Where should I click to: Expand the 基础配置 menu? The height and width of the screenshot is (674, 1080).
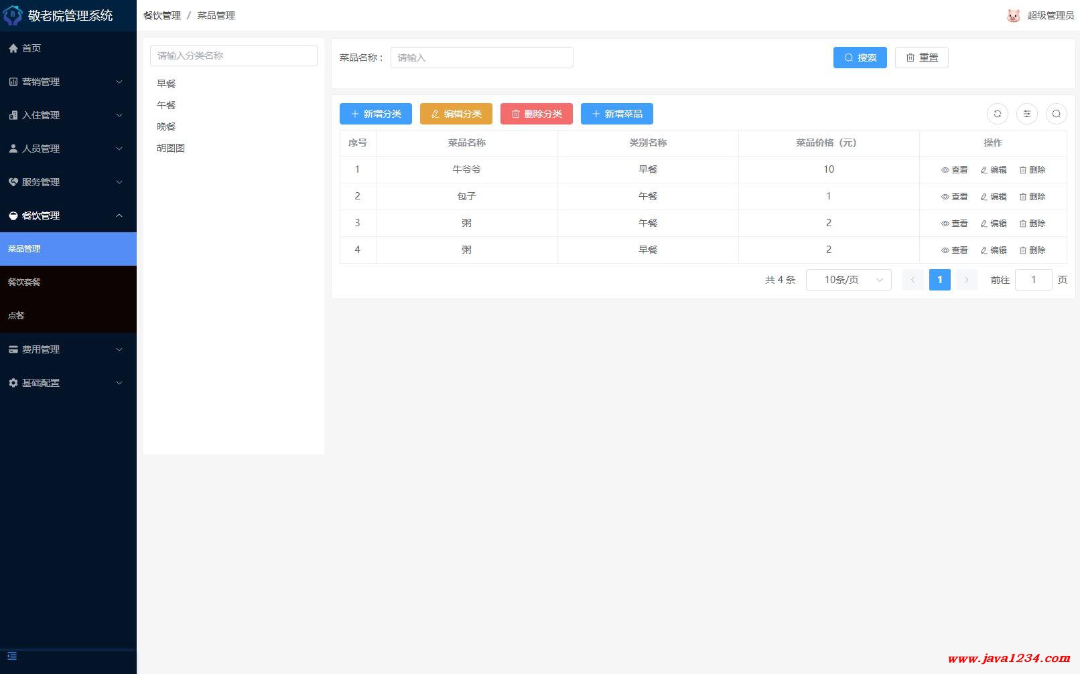tap(67, 383)
